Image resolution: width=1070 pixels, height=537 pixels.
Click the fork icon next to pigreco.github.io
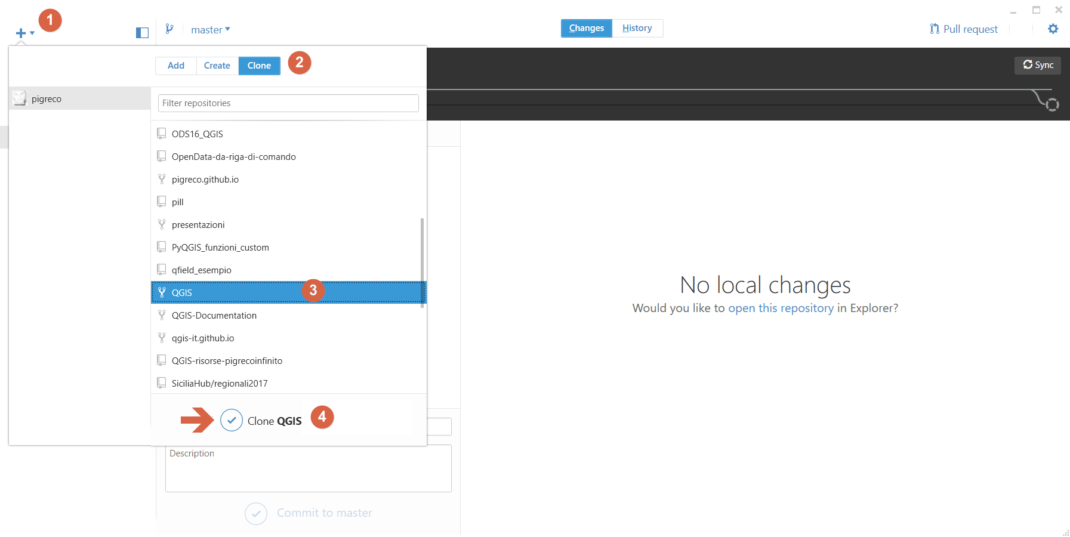(162, 179)
